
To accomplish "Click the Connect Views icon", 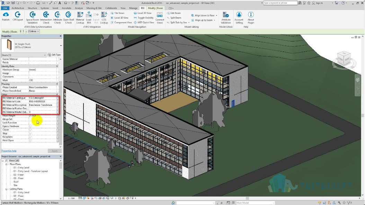I will click(160, 15).
